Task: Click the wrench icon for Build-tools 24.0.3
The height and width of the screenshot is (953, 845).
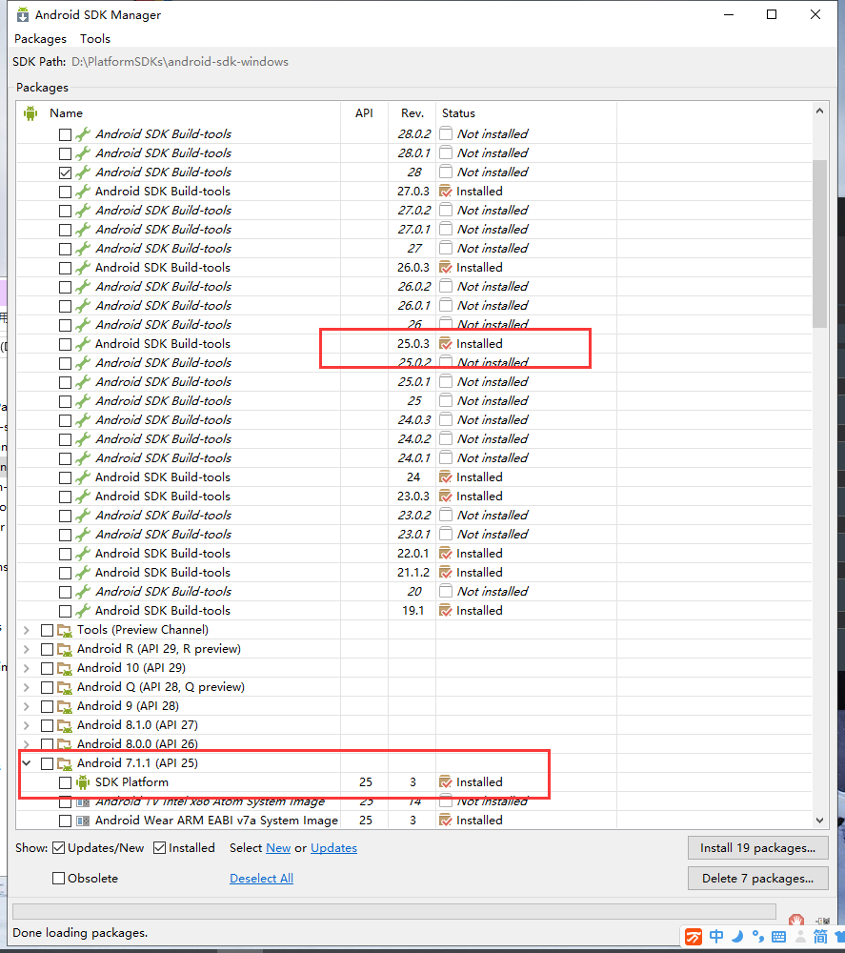Action: pyautogui.click(x=83, y=420)
